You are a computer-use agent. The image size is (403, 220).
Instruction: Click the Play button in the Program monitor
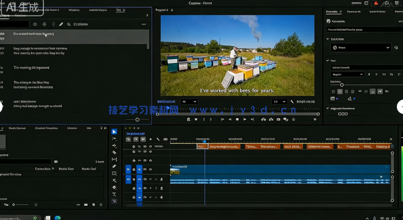[237, 119]
